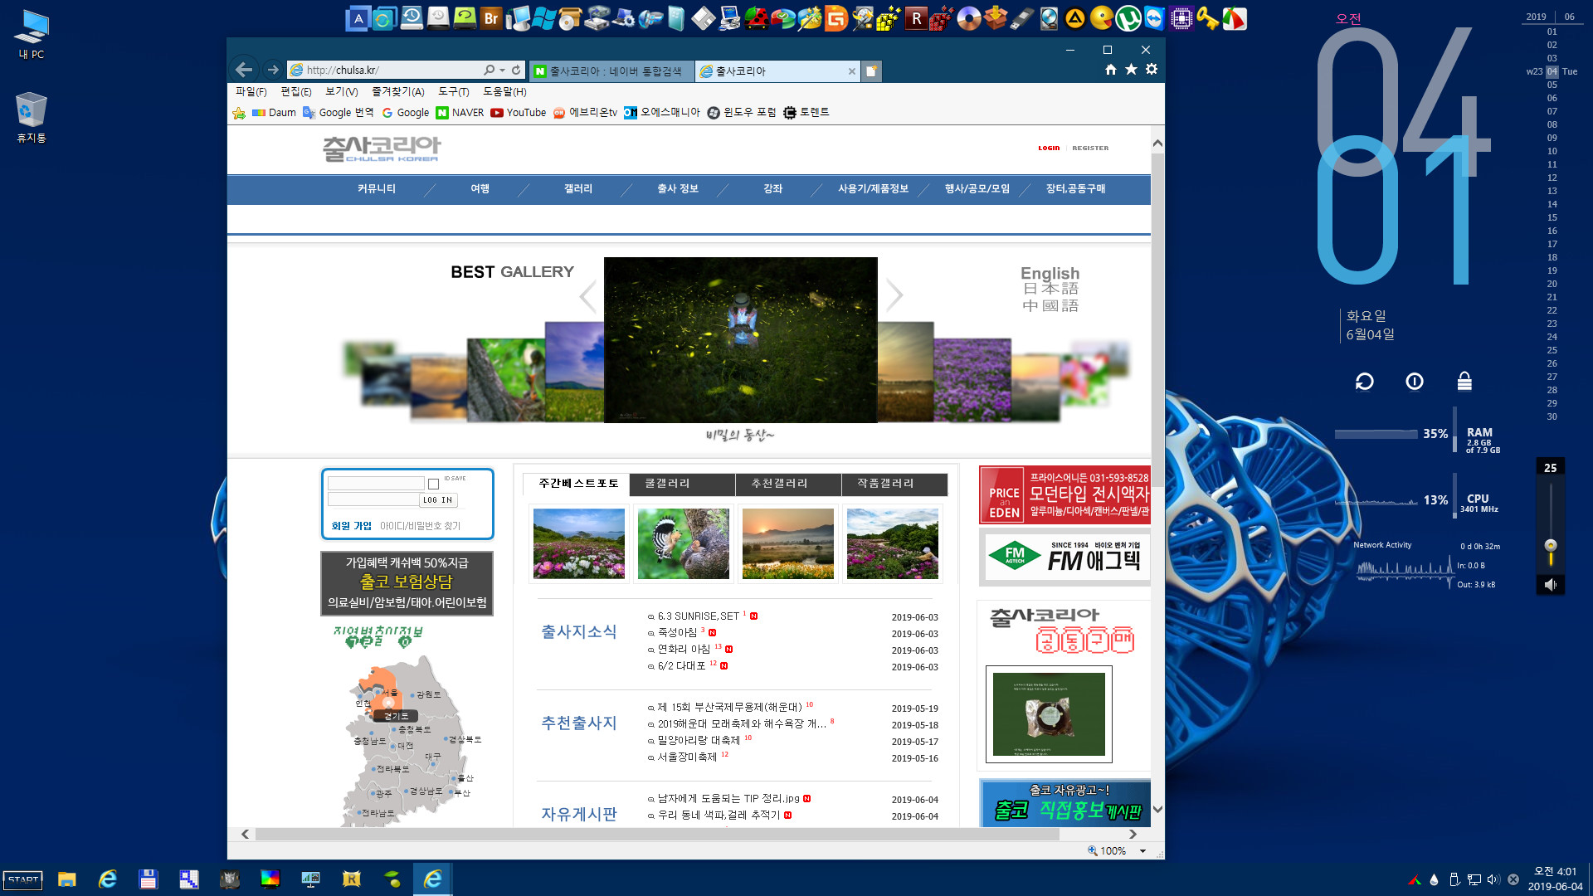This screenshot has height=896, width=1593.
Task: Open IE favorites star icon
Action: pos(1131,70)
